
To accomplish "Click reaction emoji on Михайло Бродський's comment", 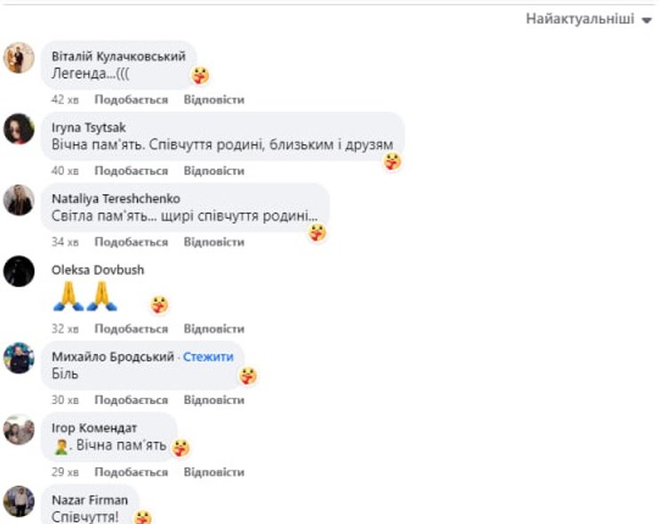I will [247, 375].
